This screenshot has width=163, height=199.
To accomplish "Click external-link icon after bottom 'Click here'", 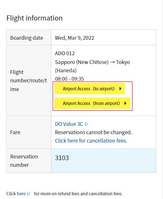I will tap(28, 194).
